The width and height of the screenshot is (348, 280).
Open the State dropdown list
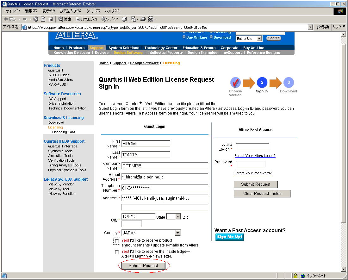[178, 217]
